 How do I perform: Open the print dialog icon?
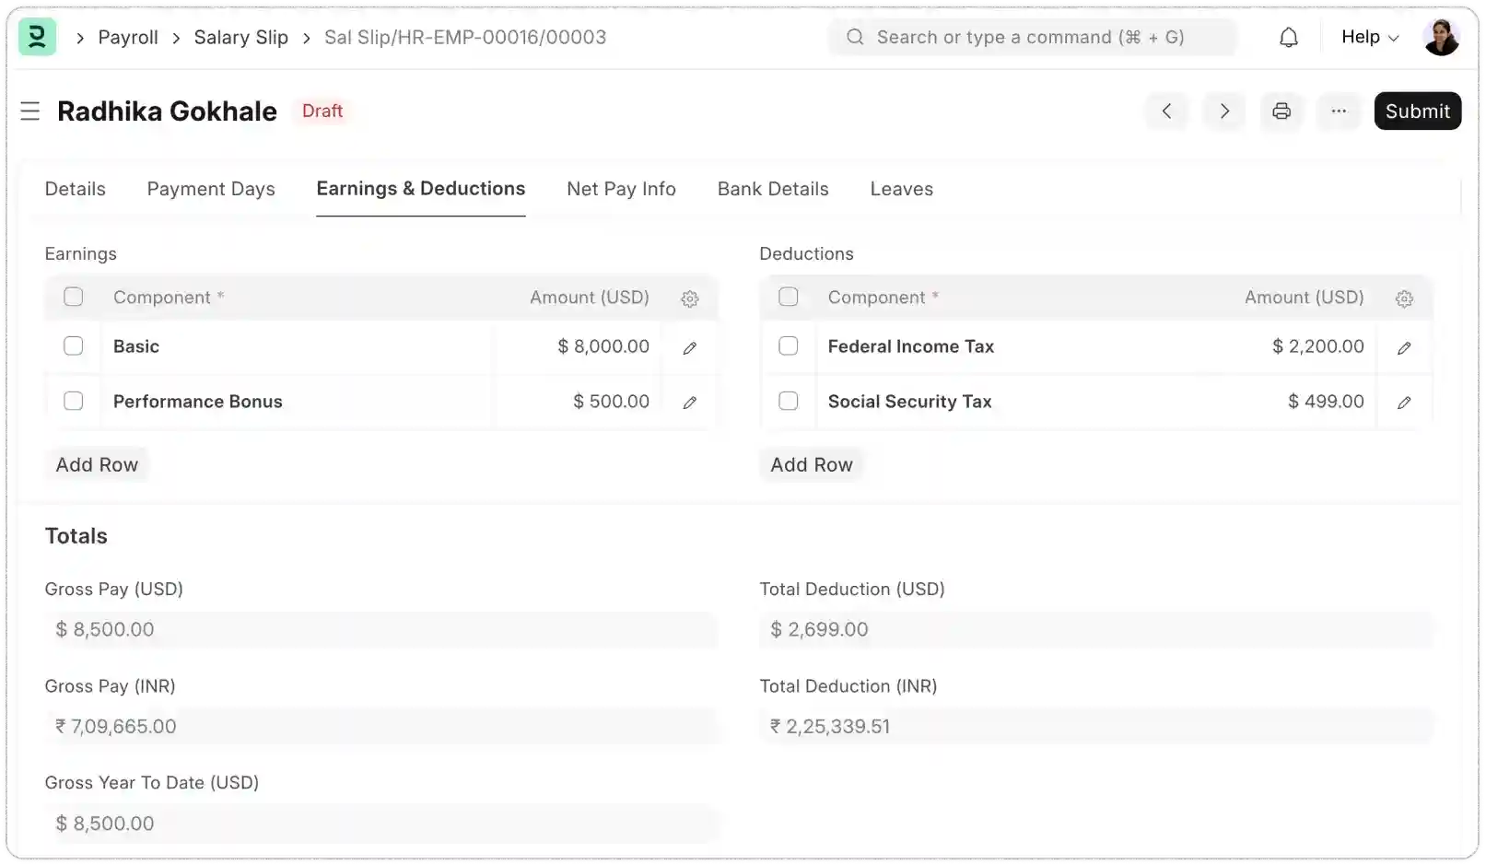[1281, 111]
